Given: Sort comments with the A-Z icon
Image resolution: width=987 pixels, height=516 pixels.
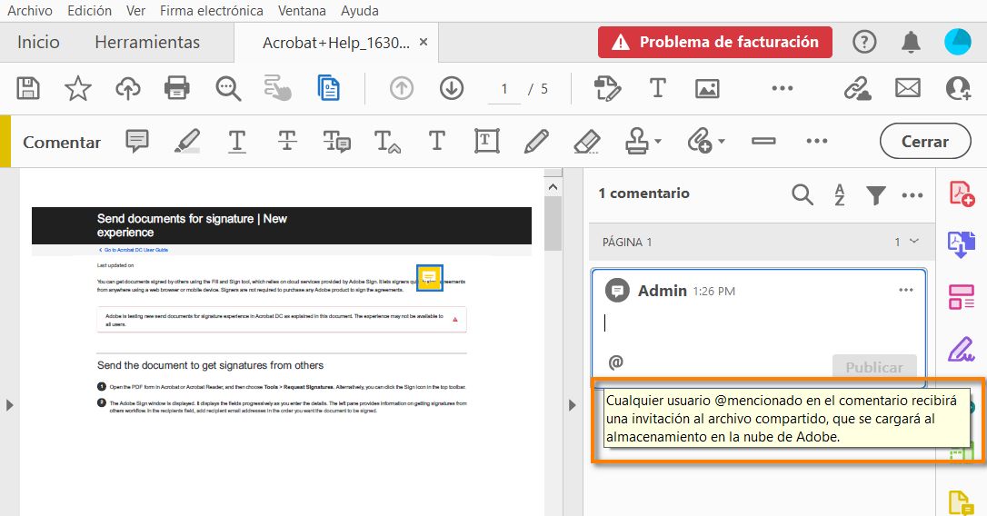Looking at the screenshot, I should (840, 195).
